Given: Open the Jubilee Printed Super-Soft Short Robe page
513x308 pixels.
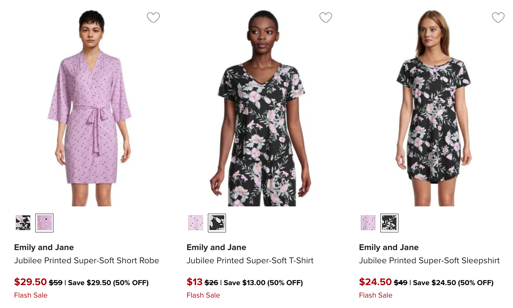Looking at the screenshot, I should click(x=86, y=260).
